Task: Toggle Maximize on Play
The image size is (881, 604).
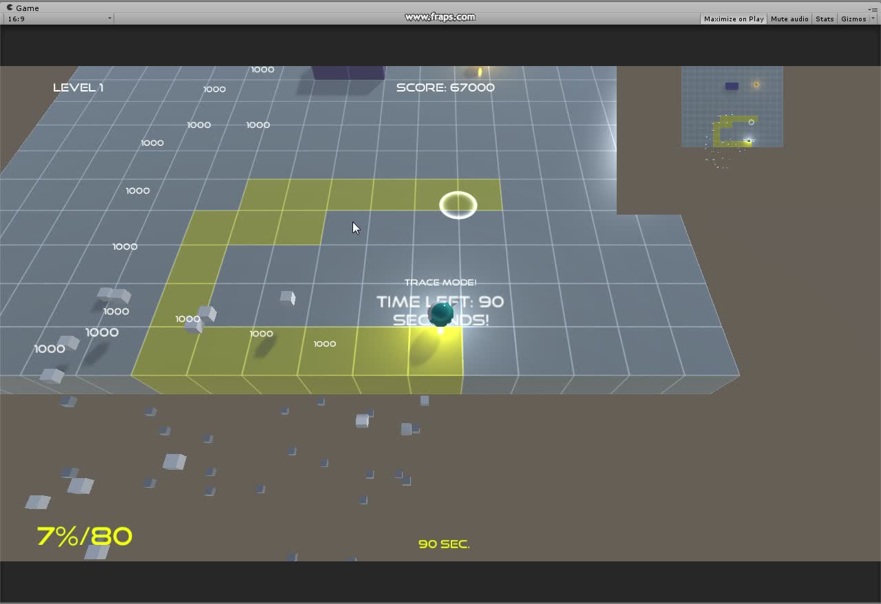Action: coord(734,19)
